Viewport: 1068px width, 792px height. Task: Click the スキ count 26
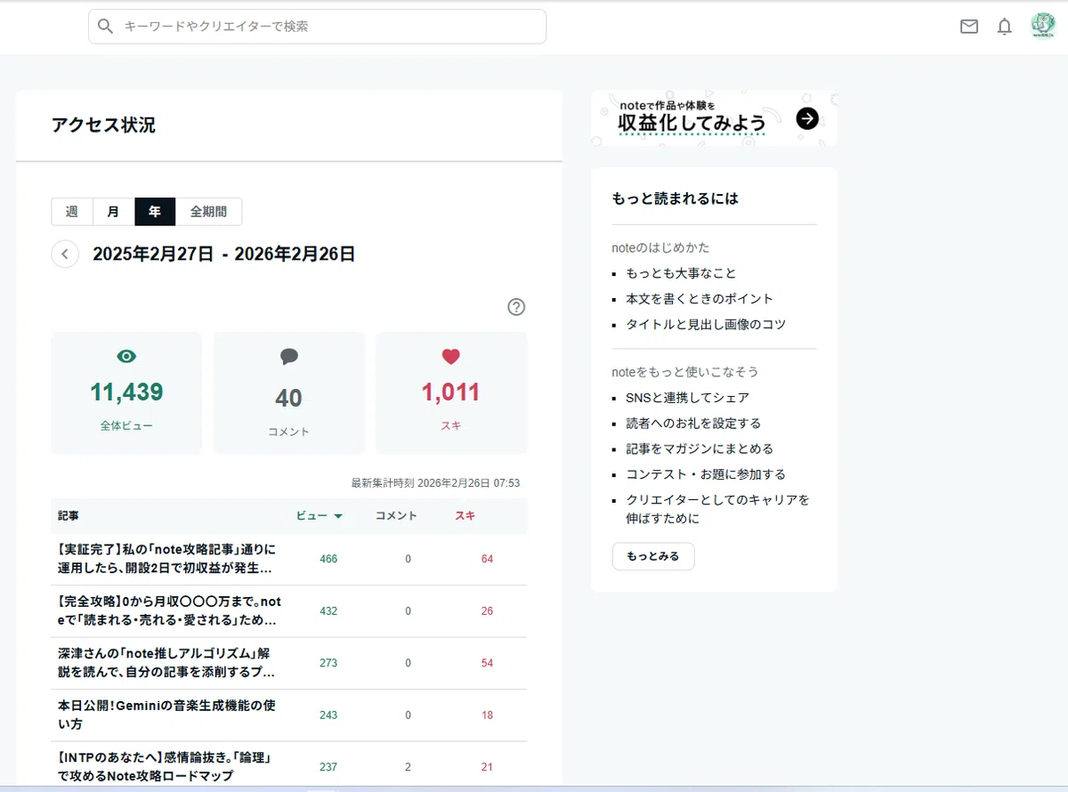pos(487,611)
